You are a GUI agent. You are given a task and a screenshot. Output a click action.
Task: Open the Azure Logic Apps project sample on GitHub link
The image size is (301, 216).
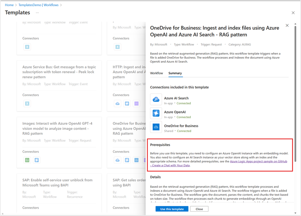(258, 161)
